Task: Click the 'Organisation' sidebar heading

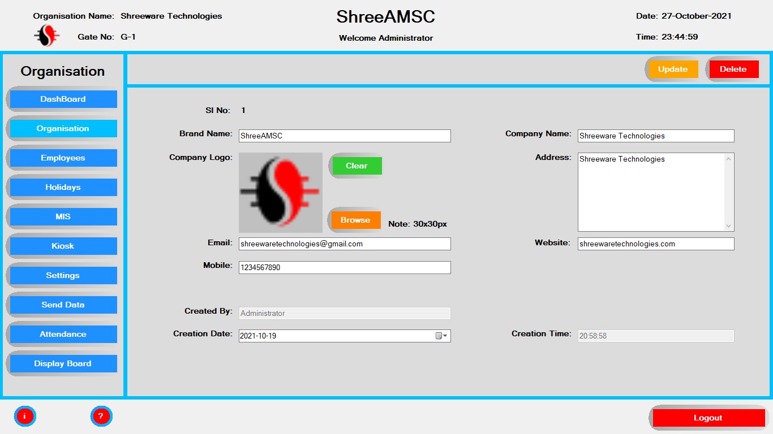Action: (63, 71)
